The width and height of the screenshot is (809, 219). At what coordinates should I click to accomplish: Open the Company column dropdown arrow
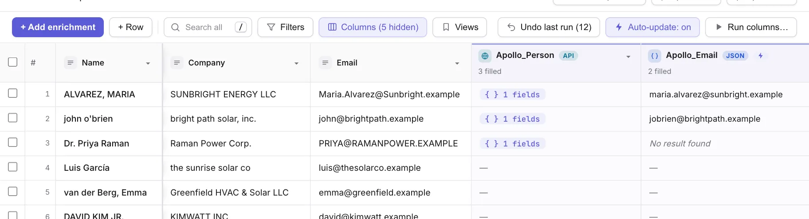pos(296,63)
